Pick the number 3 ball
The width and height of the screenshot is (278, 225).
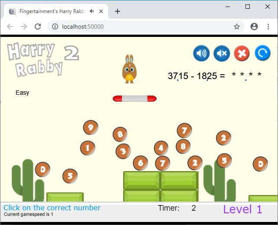(x=123, y=151)
